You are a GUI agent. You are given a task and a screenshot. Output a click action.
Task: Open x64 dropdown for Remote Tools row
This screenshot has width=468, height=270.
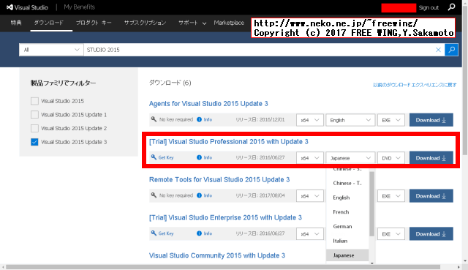(x=310, y=196)
